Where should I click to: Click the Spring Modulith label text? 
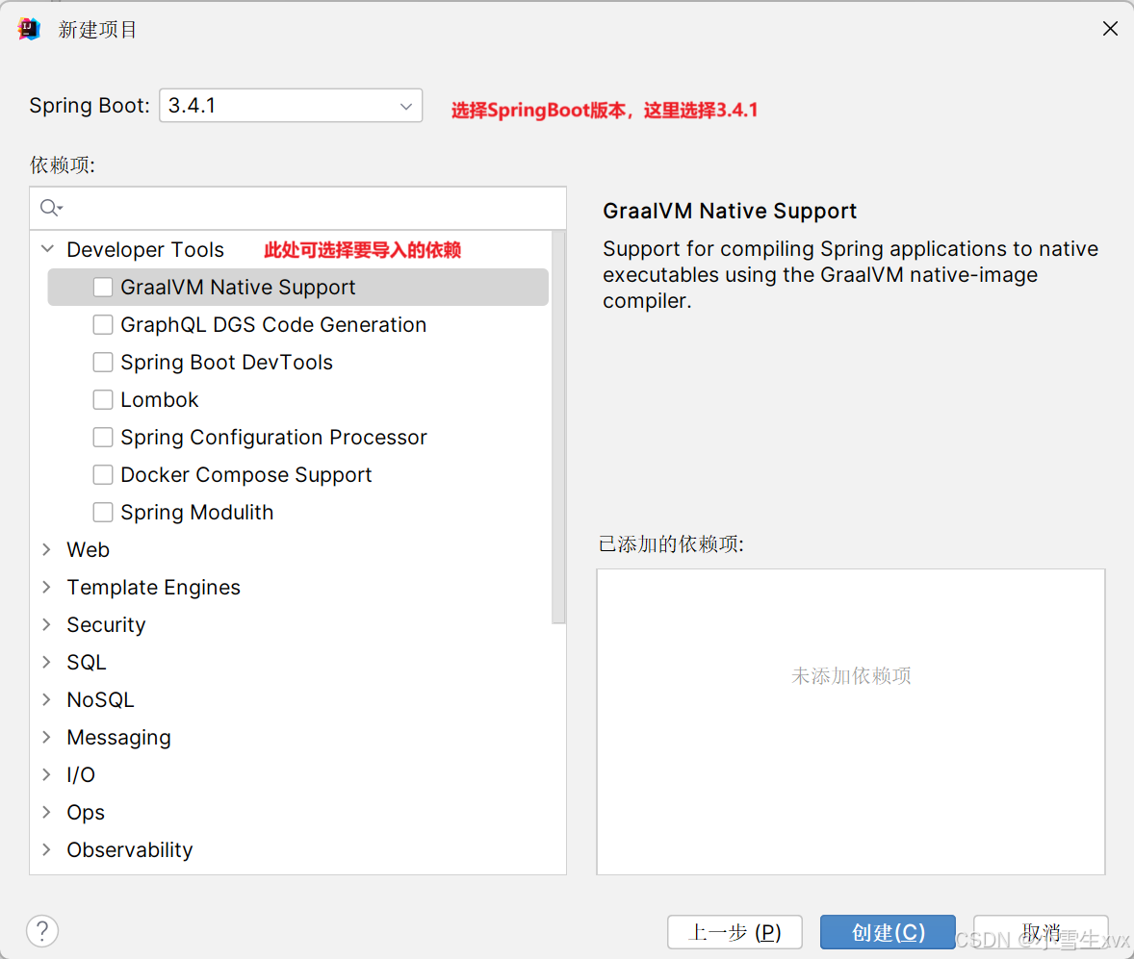(197, 513)
